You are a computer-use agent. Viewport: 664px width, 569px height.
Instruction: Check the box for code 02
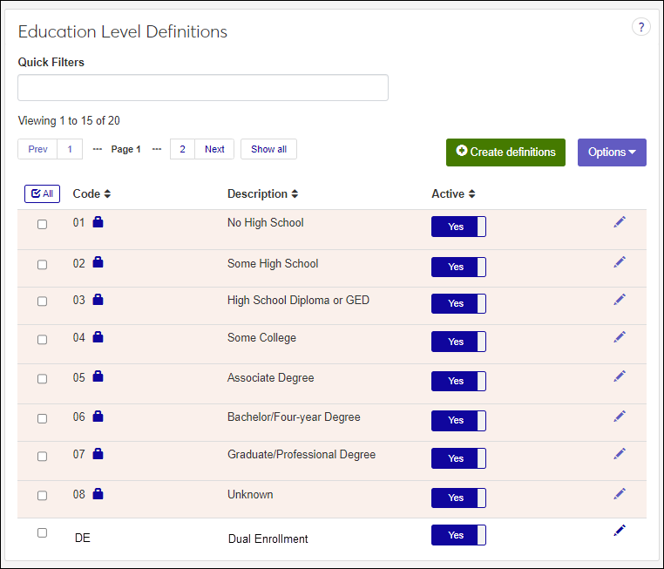pyautogui.click(x=42, y=264)
